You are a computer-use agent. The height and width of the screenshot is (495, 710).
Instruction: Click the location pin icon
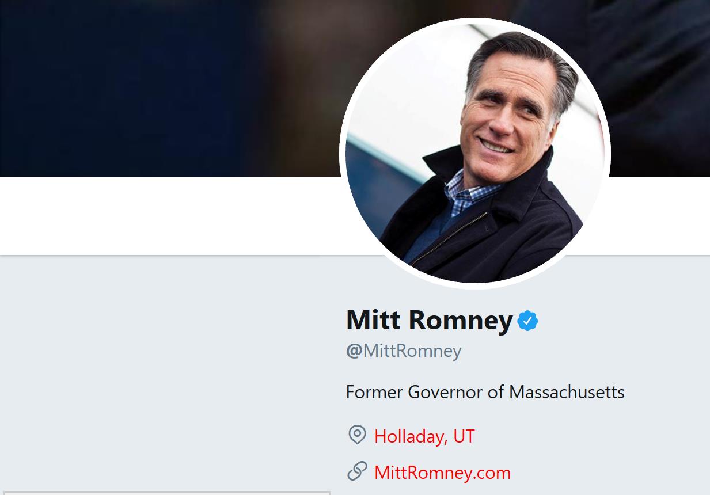(x=357, y=435)
